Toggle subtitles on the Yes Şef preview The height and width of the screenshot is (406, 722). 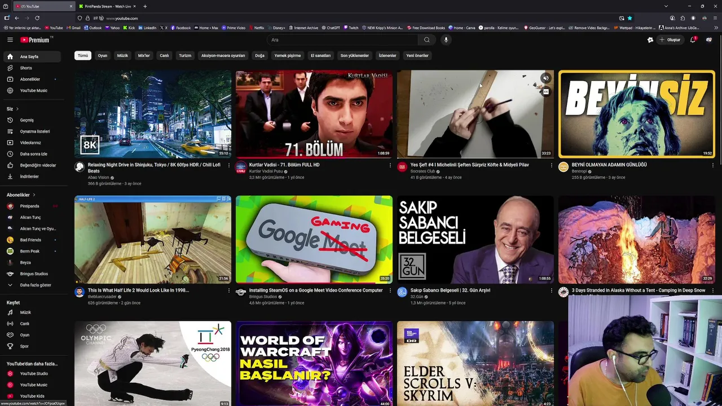[x=545, y=91]
